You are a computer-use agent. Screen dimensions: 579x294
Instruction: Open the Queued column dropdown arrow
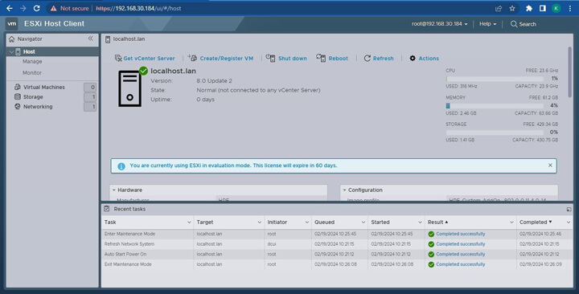(x=363, y=222)
